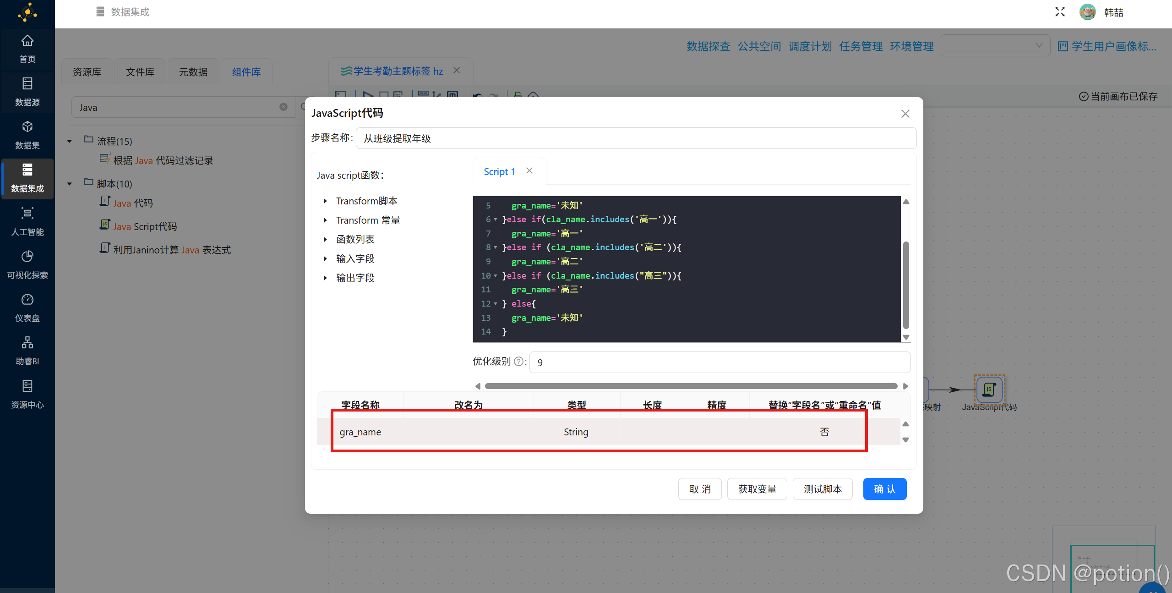
Task: Open the 环境管理 link
Action: pos(912,46)
